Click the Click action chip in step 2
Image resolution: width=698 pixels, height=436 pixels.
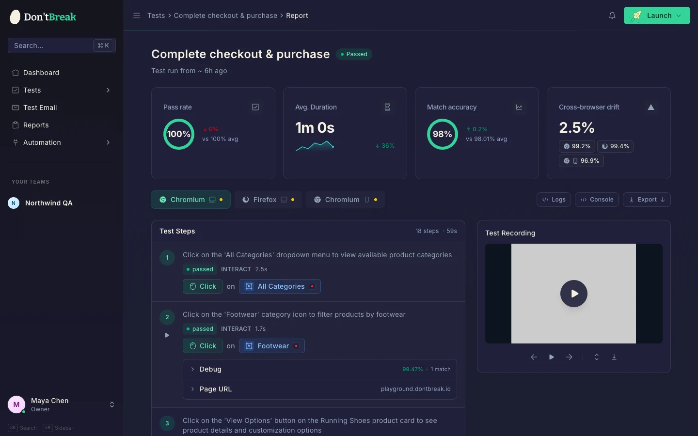coord(203,346)
